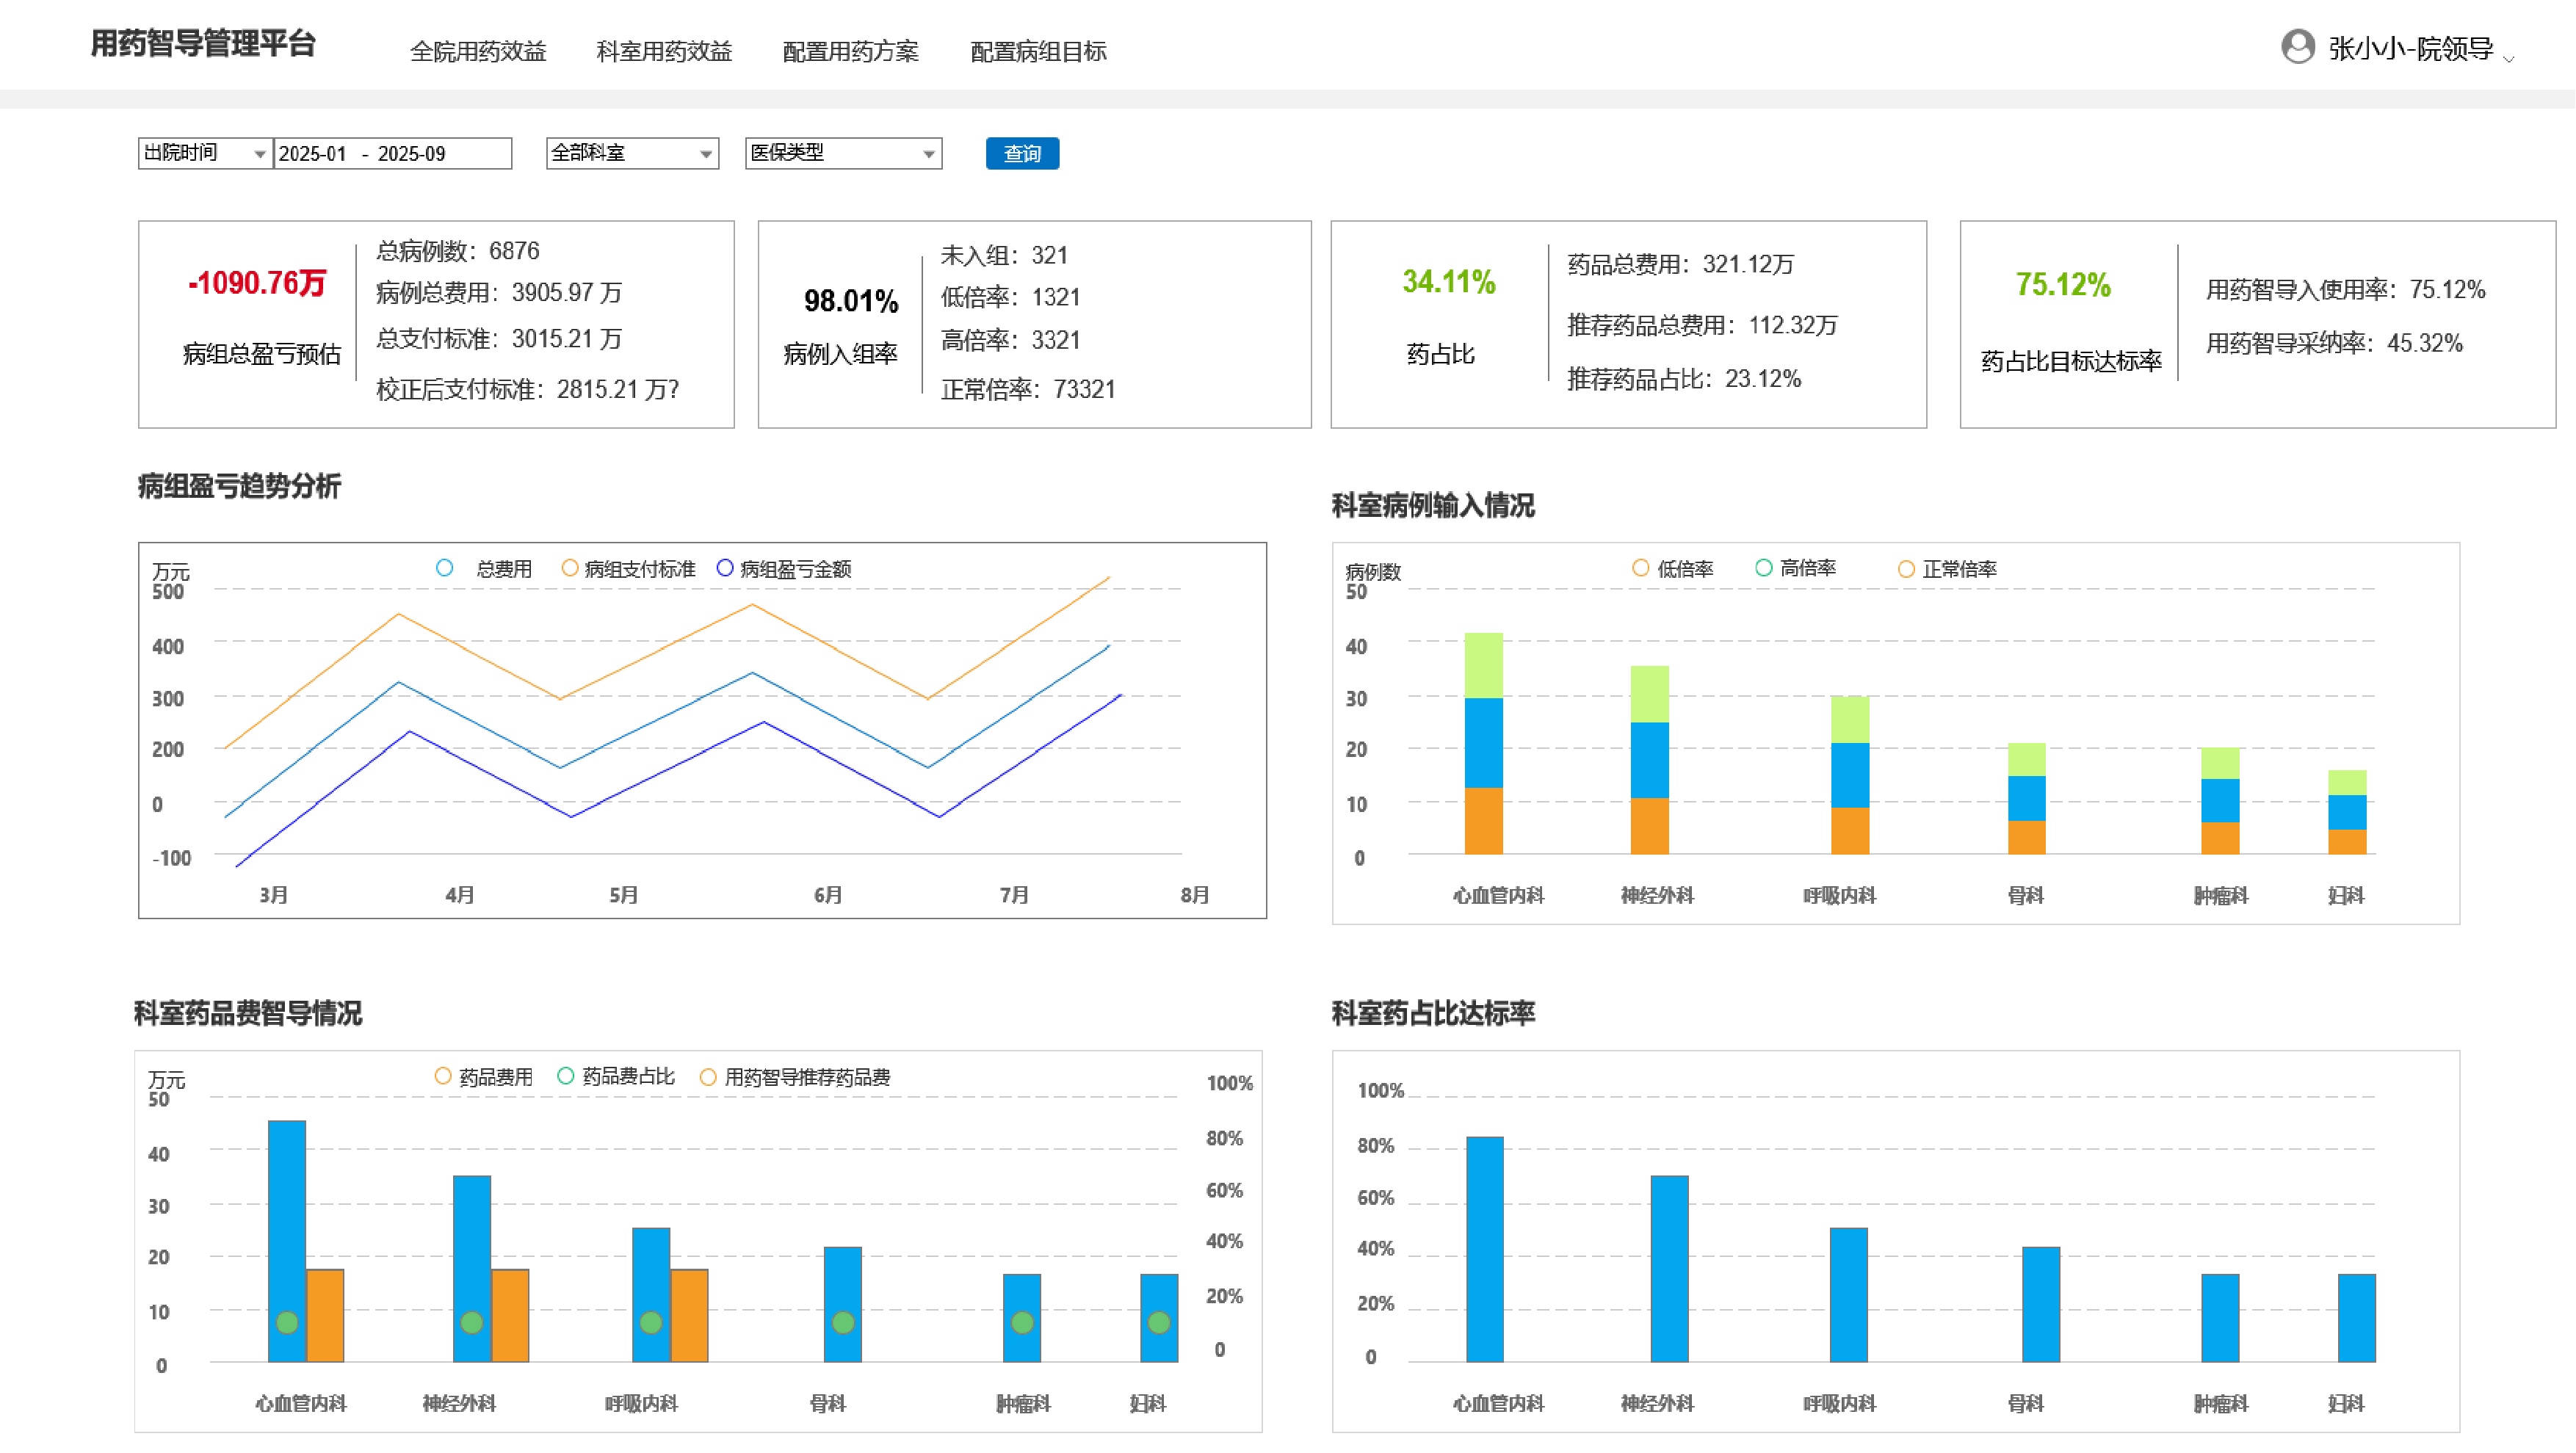Click 用药智导推荐药品费 legend circle icon
This screenshot has height=1453, width=2576.
pos(708,1077)
